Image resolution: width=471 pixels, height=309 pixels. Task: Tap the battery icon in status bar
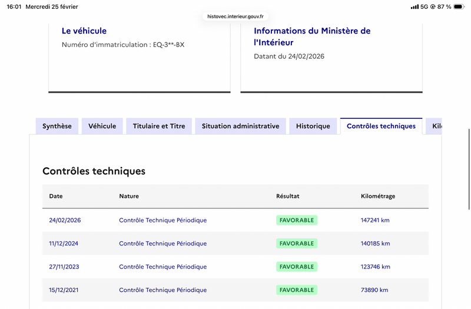pos(459,7)
